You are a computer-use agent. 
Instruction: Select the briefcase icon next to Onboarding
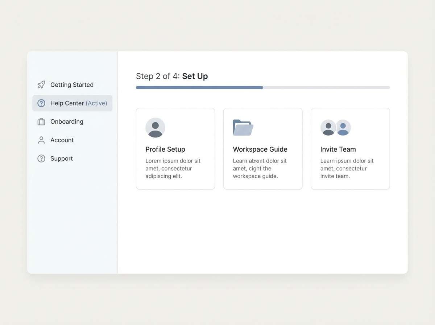[x=41, y=122]
